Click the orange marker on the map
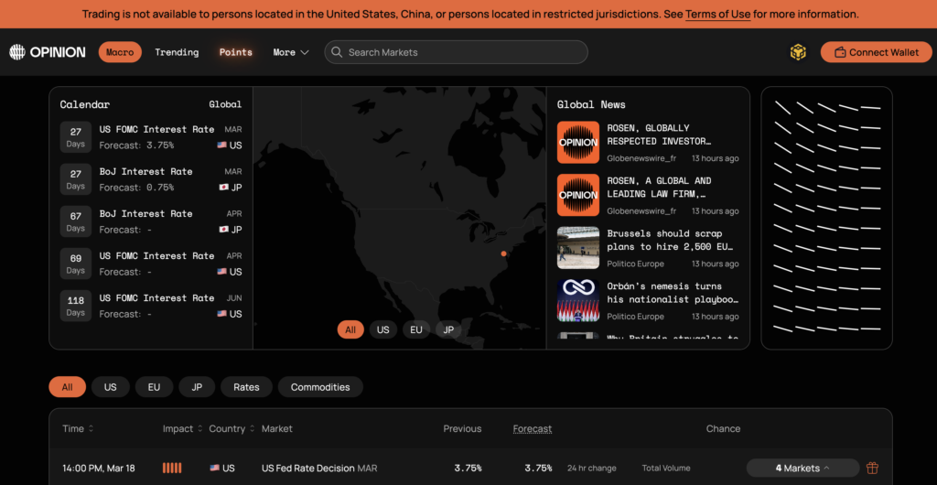This screenshot has width=937, height=485. click(x=503, y=253)
